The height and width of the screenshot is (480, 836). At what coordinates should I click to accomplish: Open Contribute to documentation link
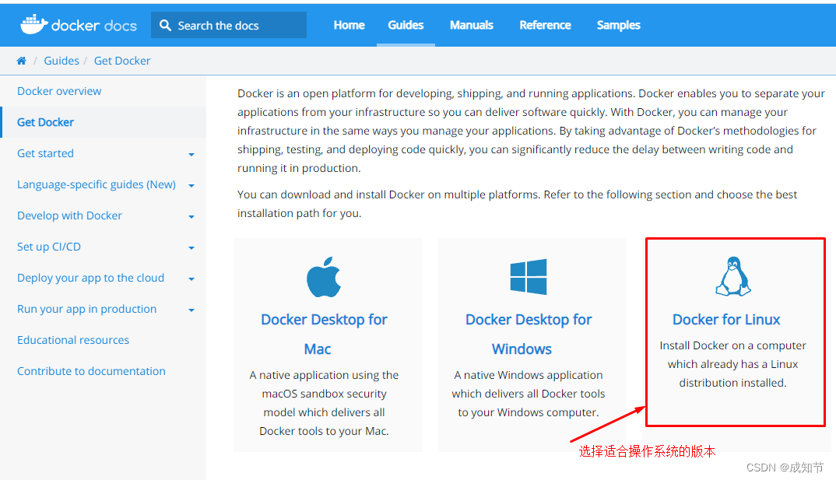(91, 371)
